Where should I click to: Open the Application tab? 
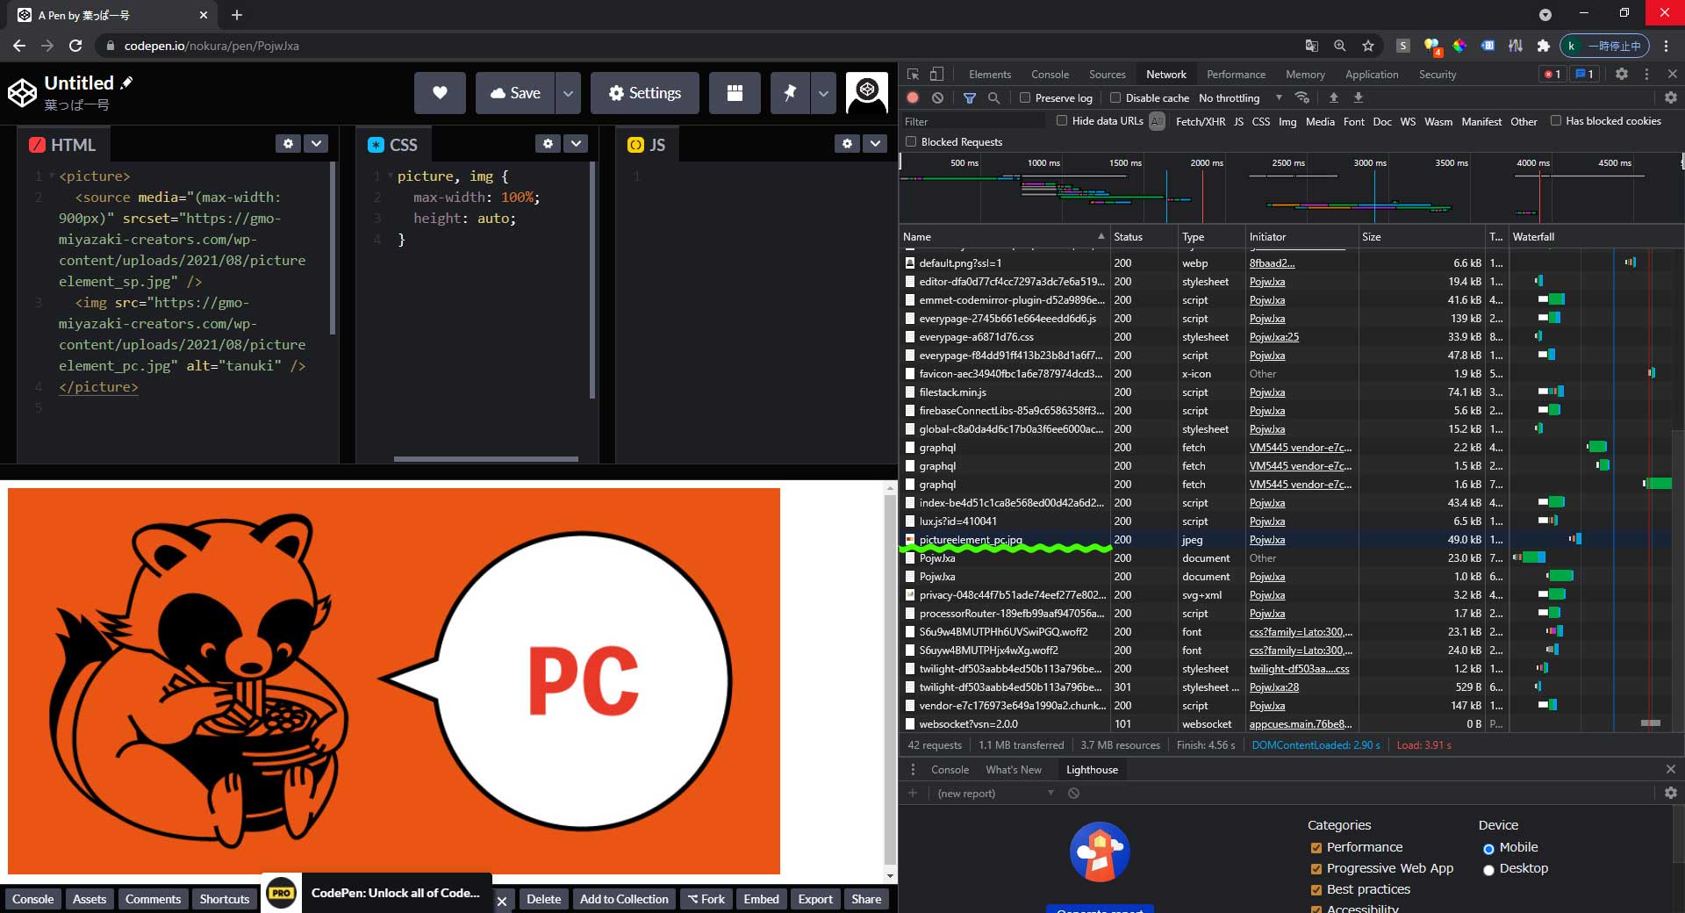(x=1372, y=75)
